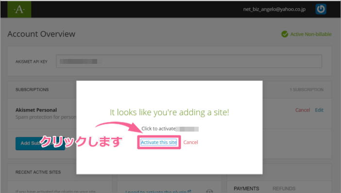
Task: Switch to the PAYMENTS tab
Action: [246, 189]
